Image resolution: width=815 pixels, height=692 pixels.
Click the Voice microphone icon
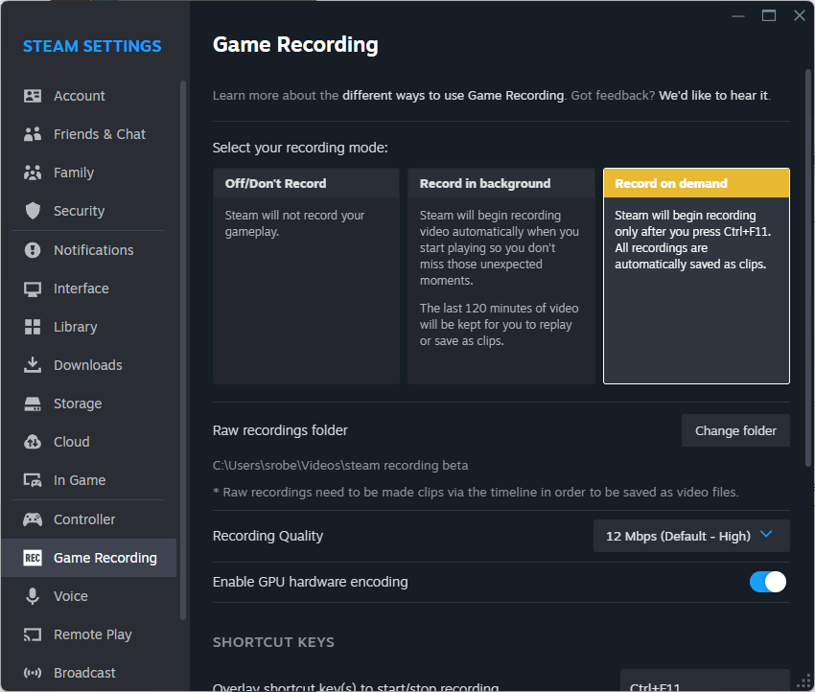[x=33, y=595]
